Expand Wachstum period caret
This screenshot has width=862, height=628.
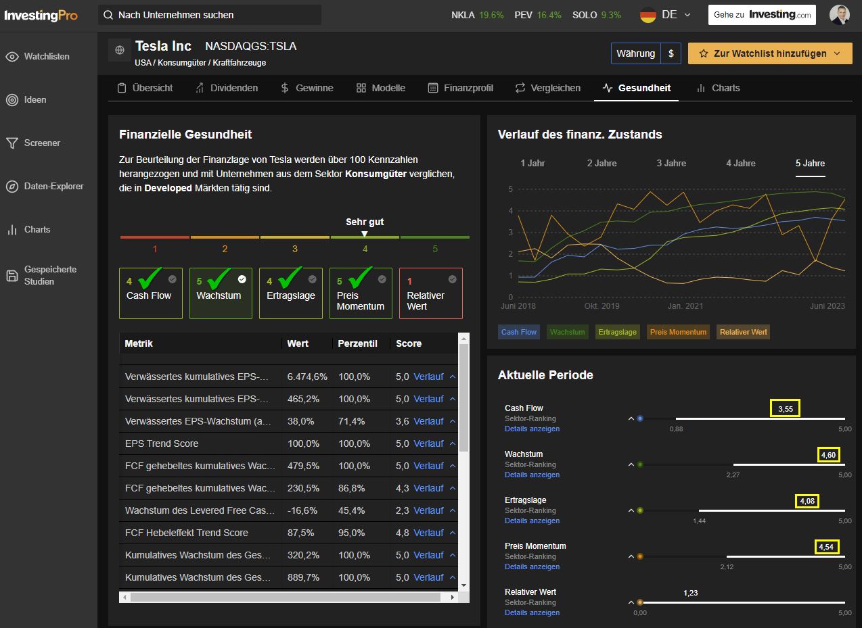click(x=631, y=464)
